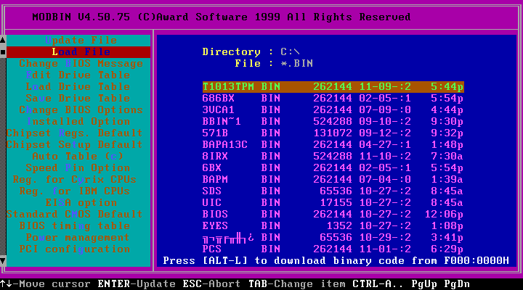Select file 6BX BIN

pos(333,167)
